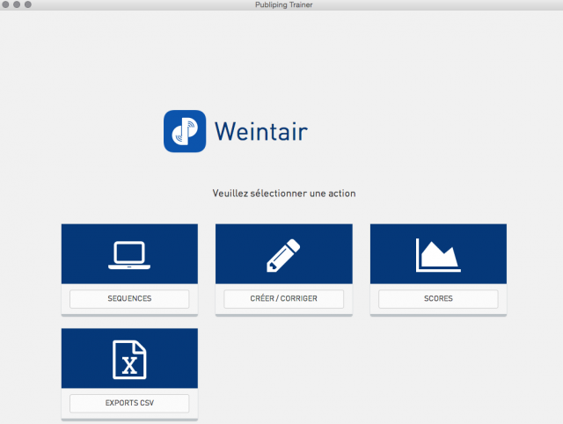Click the area chart icon for Scores

coord(438,254)
